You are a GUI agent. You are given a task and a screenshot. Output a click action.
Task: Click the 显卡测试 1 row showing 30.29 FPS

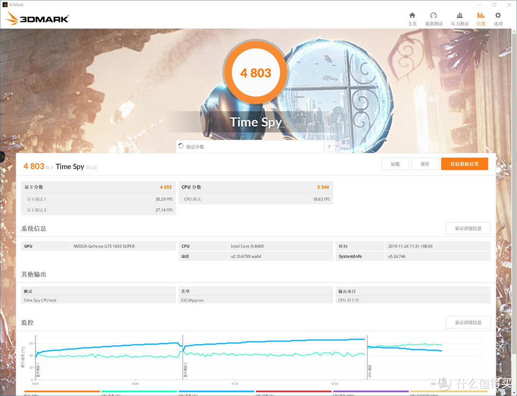pyautogui.click(x=99, y=199)
